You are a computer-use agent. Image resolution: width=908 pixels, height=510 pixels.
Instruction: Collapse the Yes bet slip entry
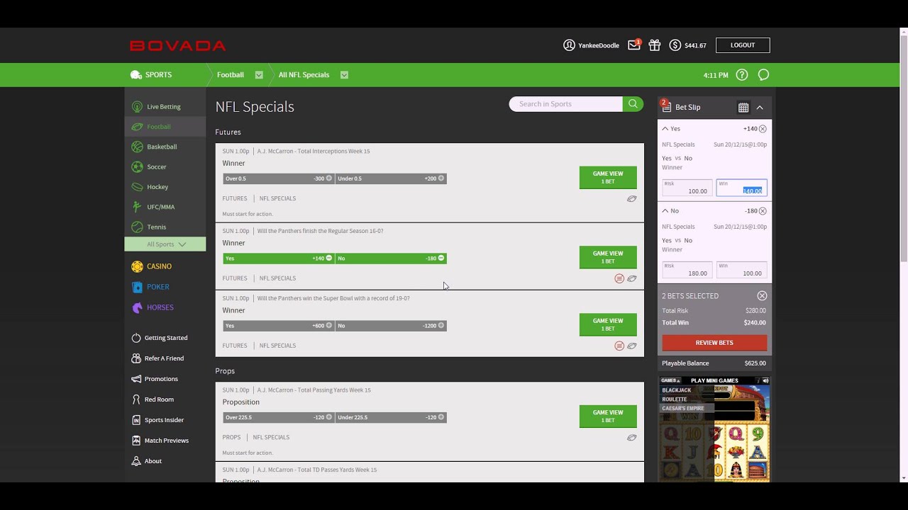[x=665, y=129]
